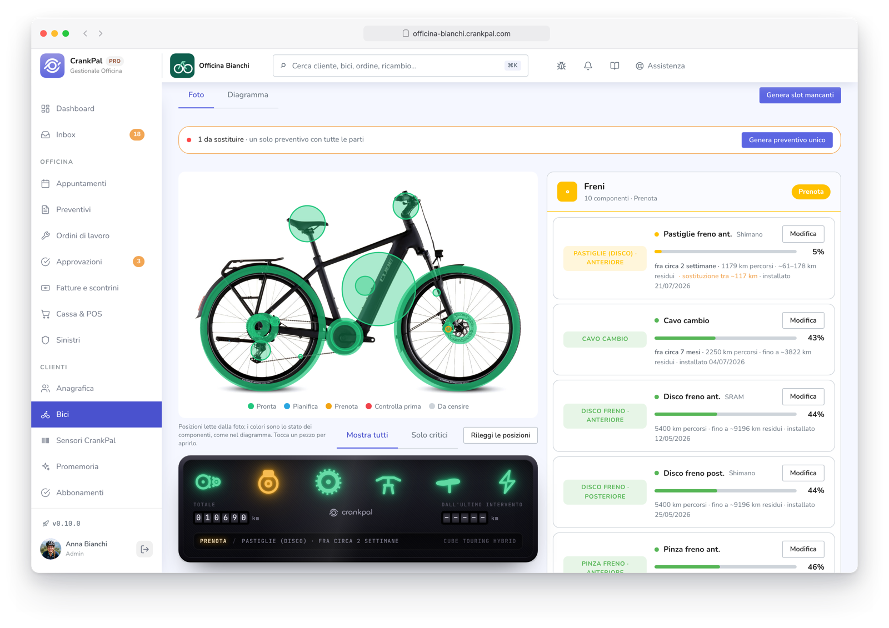
Task: Open Abbonamenti section
Action: (x=96, y=493)
